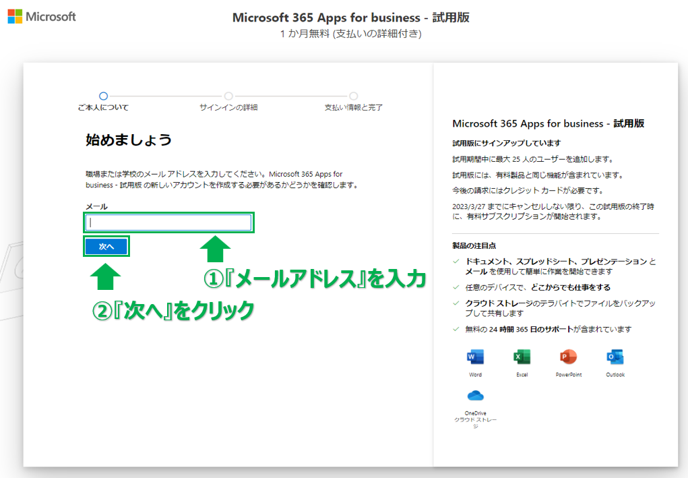Screen dimensions: 688x478
Task: Click the 試用期間中に最大 25 人のユーザー text
Action: tap(532, 159)
